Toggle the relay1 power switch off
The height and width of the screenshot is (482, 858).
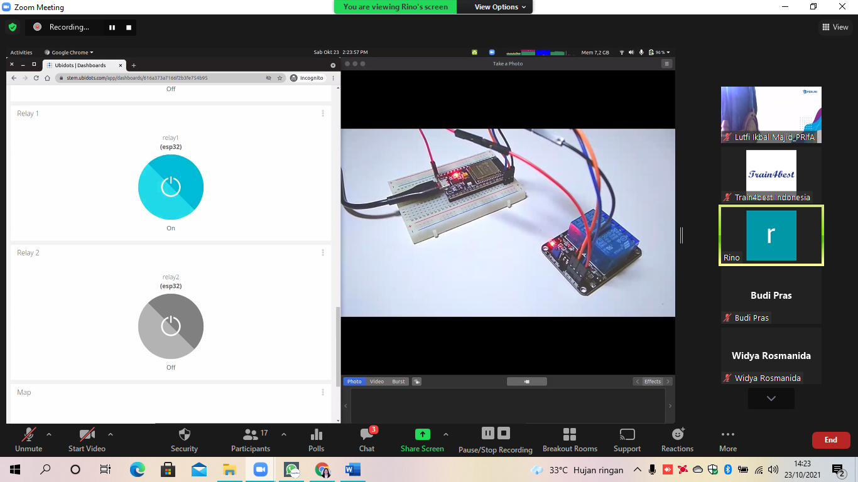(171, 186)
